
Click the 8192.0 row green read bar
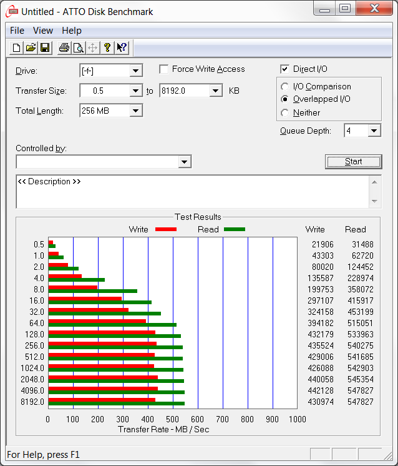[x=117, y=404]
